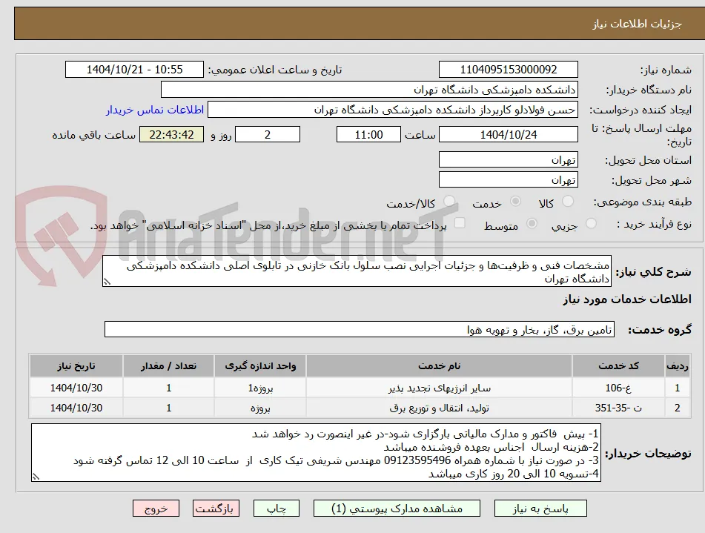Click the date 1404/10/30 in row 2
This screenshot has height=533, width=705.
click(76, 408)
